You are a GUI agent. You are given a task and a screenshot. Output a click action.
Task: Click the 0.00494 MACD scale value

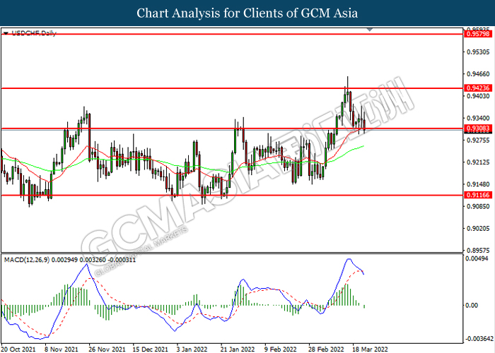[x=478, y=259]
